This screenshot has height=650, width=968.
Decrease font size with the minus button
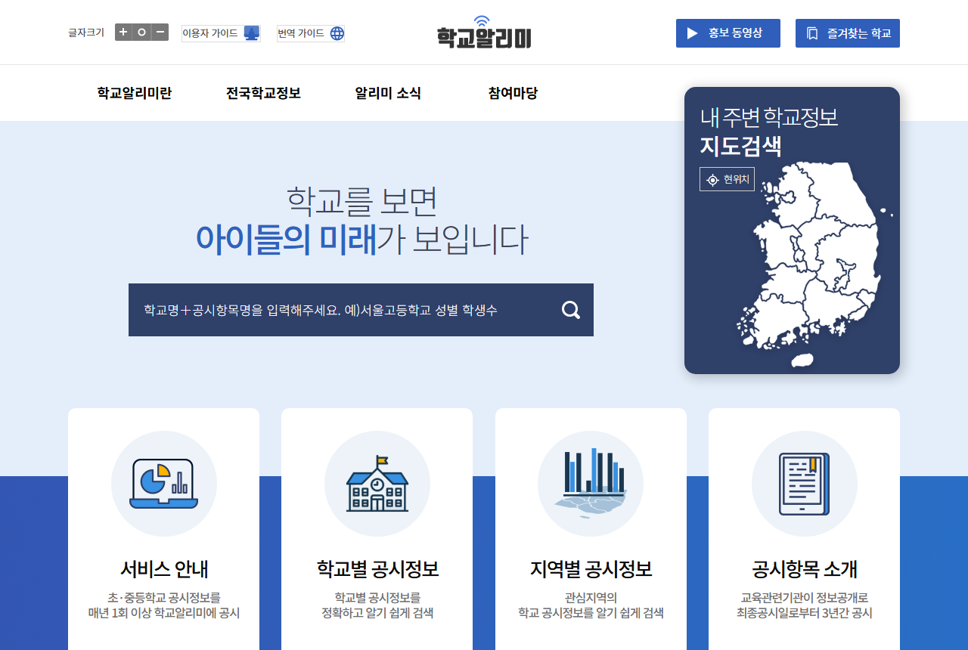[160, 32]
